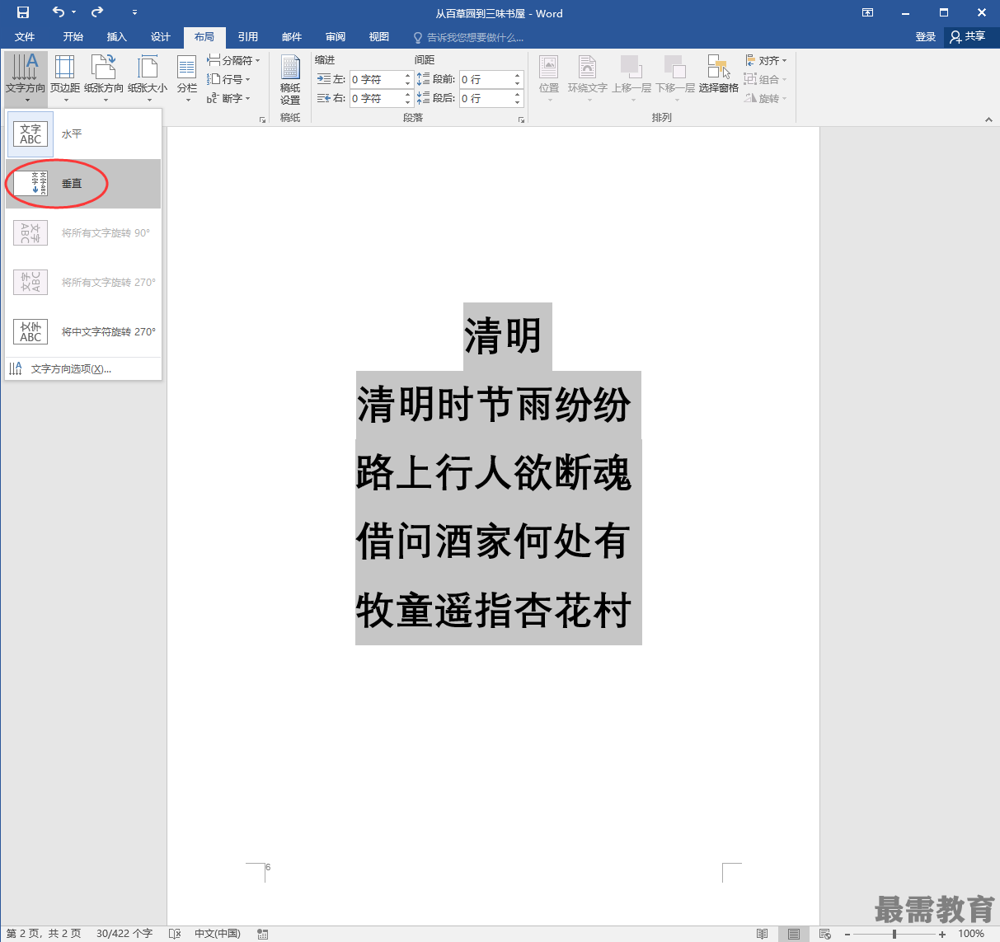
Task: Click the word count 30/422 个字
Action: coord(124,934)
